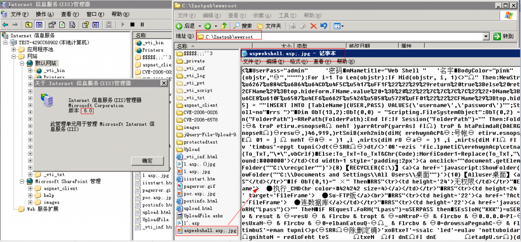Click the address bar C:\Inetpub\wwwroot field

tap(343, 36)
